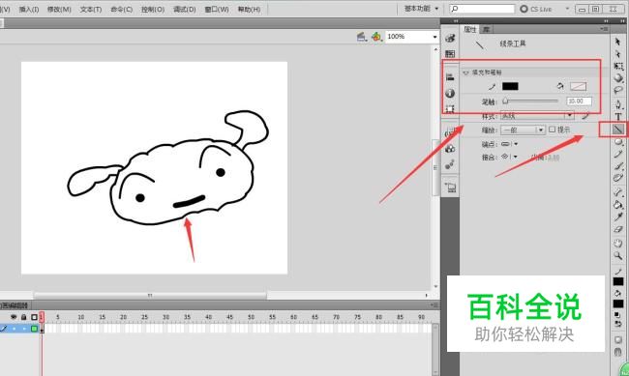629x376 pixels.
Task: Collapse the Fill and Stroke section
Action: (465, 72)
